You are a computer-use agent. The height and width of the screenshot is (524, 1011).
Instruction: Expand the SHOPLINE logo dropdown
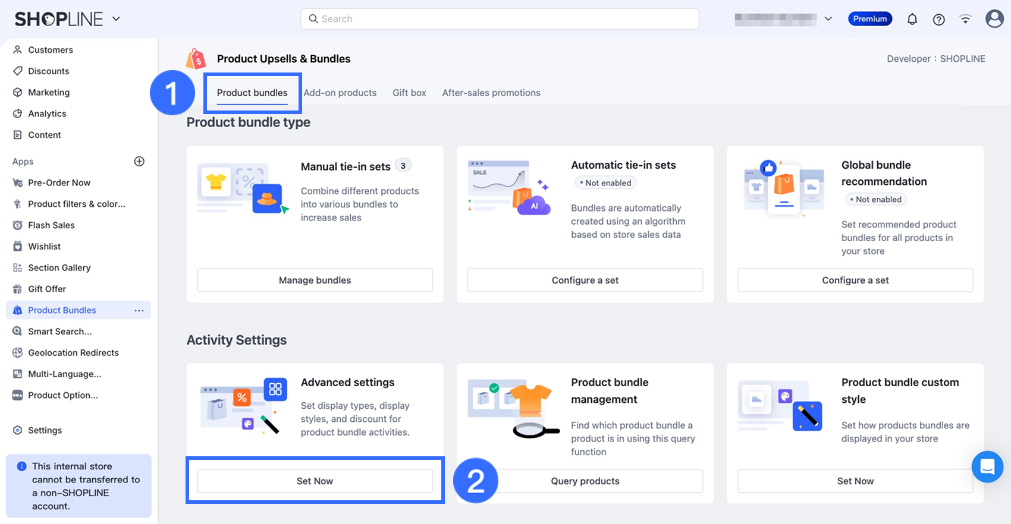tap(116, 19)
